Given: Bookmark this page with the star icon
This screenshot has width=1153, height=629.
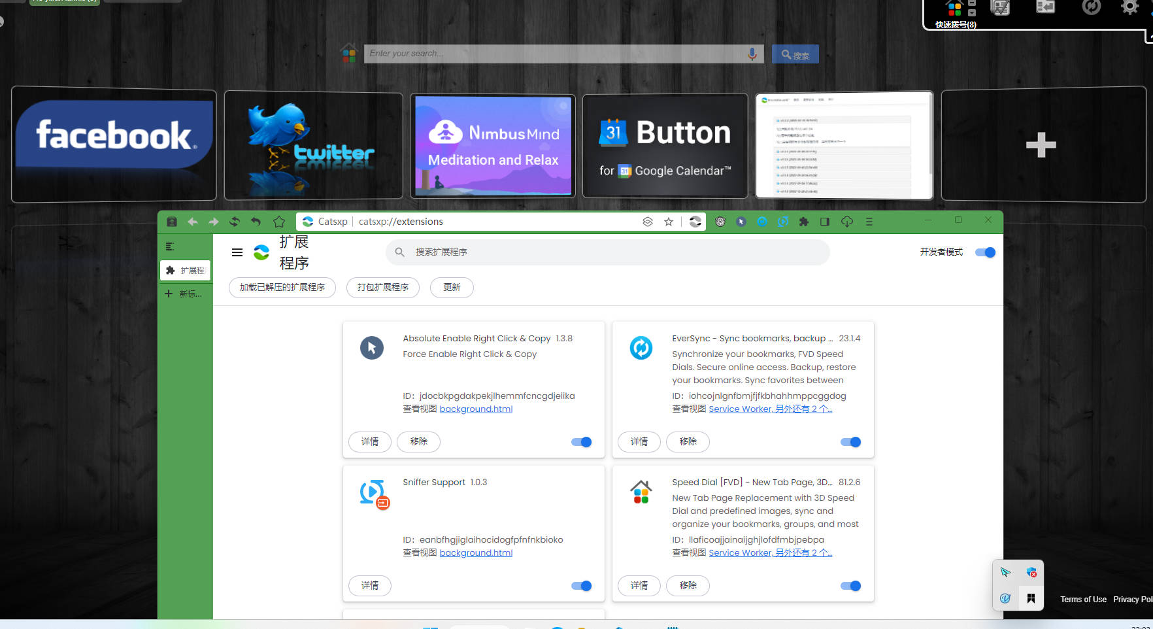Looking at the screenshot, I should [669, 222].
